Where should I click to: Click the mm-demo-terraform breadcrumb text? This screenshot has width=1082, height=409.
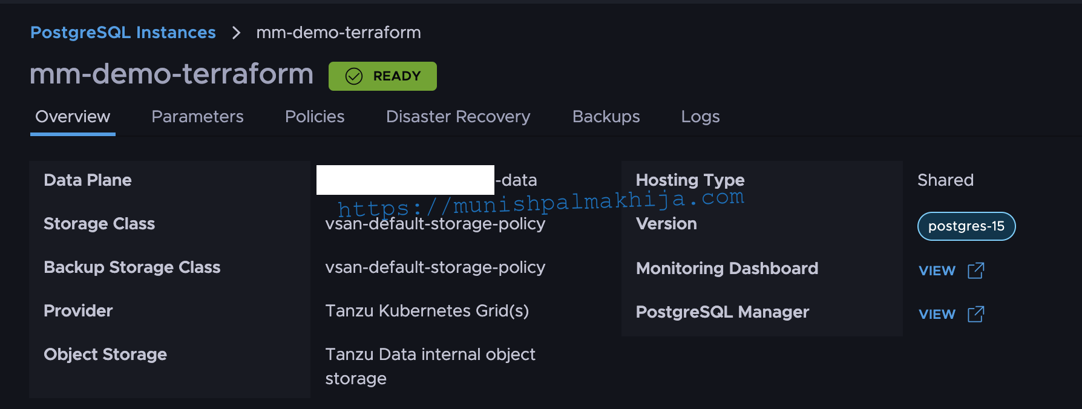point(338,33)
